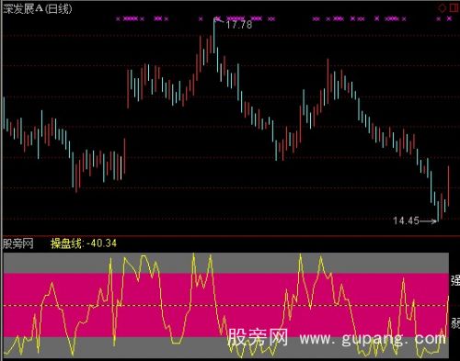This screenshot has height=361, width=460.
Task: Click the red diamond icon at chart corner
Action: click(x=443, y=8)
